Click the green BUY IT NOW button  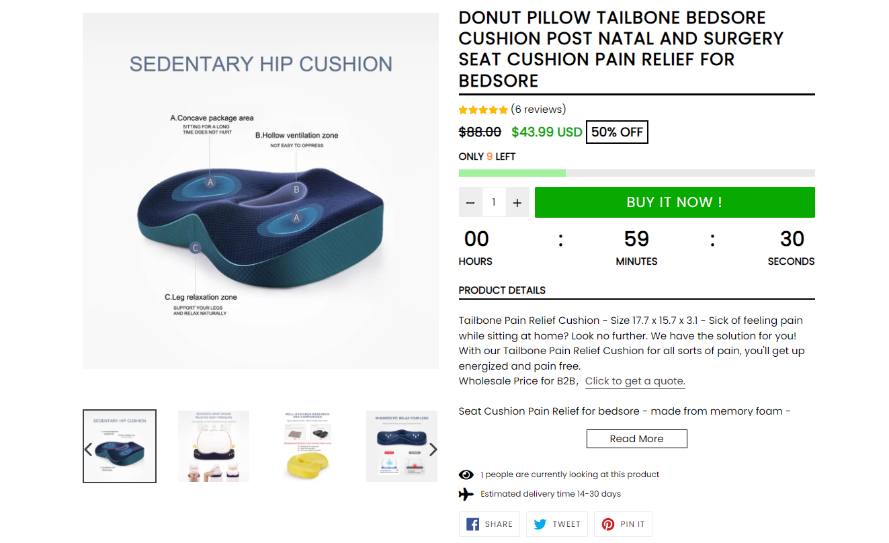pyautogui.click(x=675, y=202)
